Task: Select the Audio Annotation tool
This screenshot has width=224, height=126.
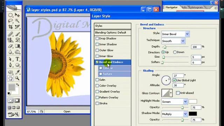Action: click(10, 72)
